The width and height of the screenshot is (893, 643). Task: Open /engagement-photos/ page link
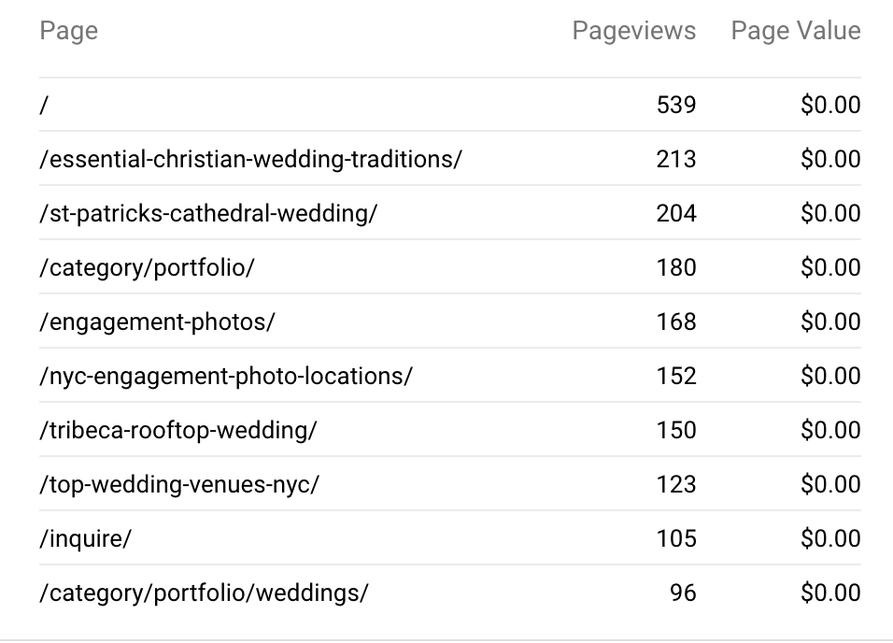157,321
